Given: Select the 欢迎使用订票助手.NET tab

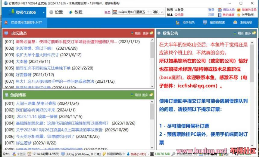Looking at the screenshot, I should [27, 23].
